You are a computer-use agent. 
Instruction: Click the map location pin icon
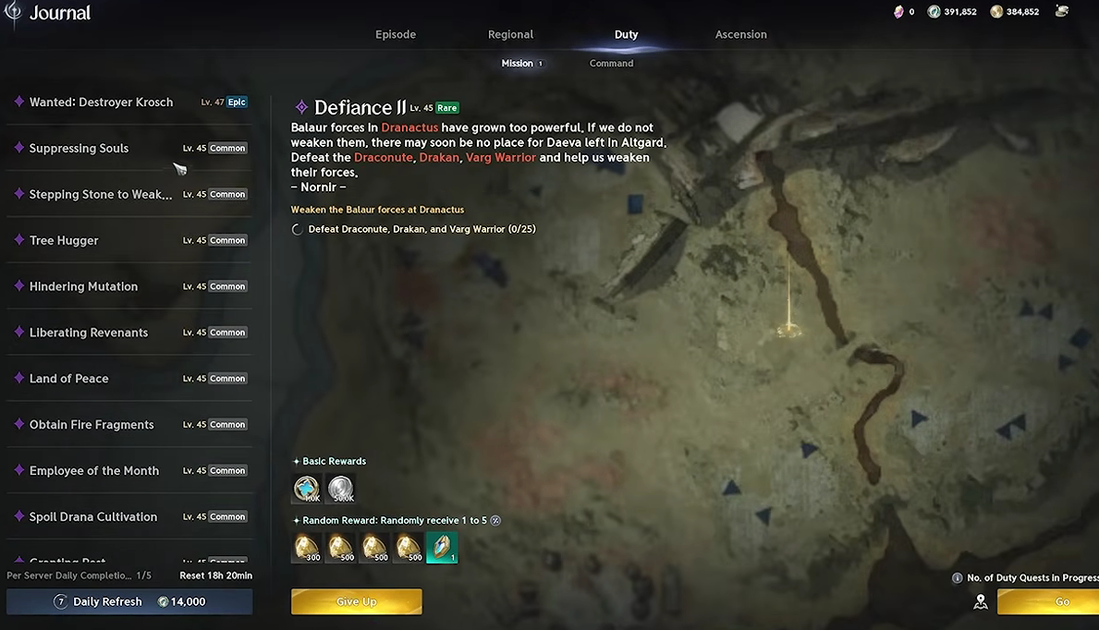pyautogui.click(x=981, y=602)
